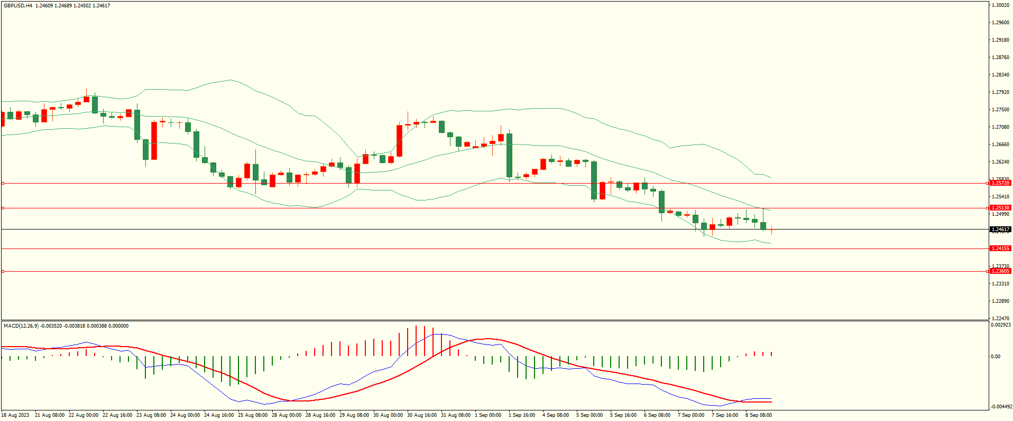Click the 22 Aug 00:00 time label
Image resolution: width=1013 pixels, height=421 pixels.
pos(84,415)
